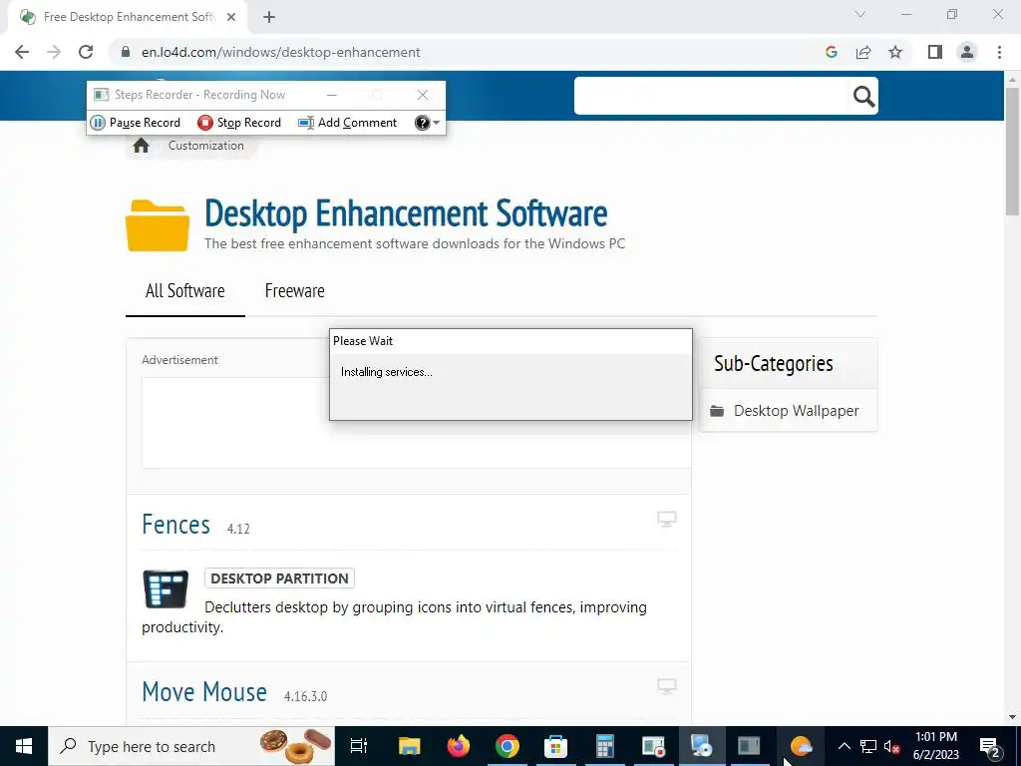Open the Steps Recorder help dropdown
This screenshot has width=1021, height=766.
click(x=427, y=123)
